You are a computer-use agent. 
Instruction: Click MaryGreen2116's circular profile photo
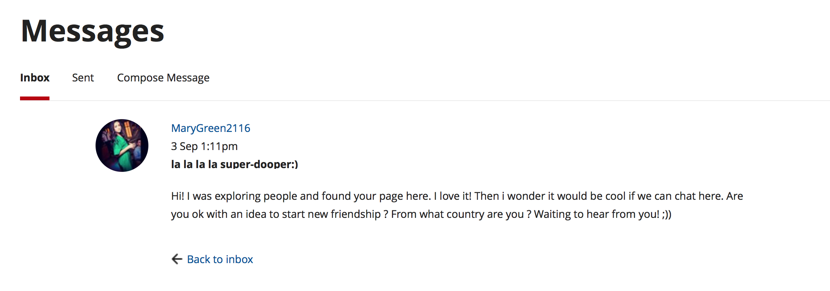point(122,145)
